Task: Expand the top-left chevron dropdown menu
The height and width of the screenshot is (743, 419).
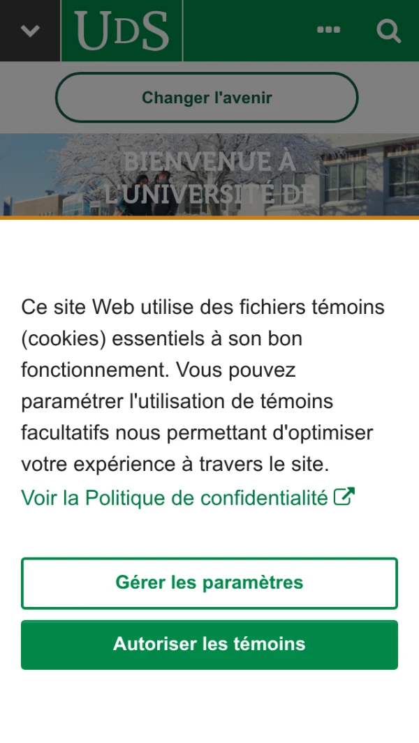Action: pos(30,31)
